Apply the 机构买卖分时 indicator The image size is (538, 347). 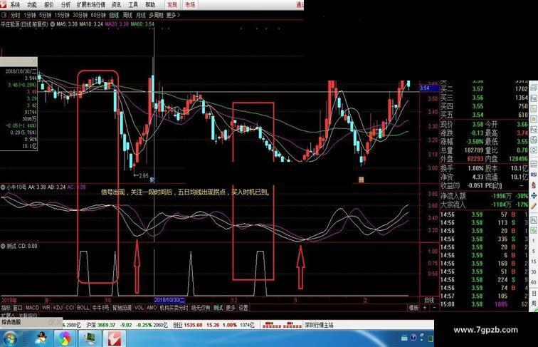click(x=174, y=308)
